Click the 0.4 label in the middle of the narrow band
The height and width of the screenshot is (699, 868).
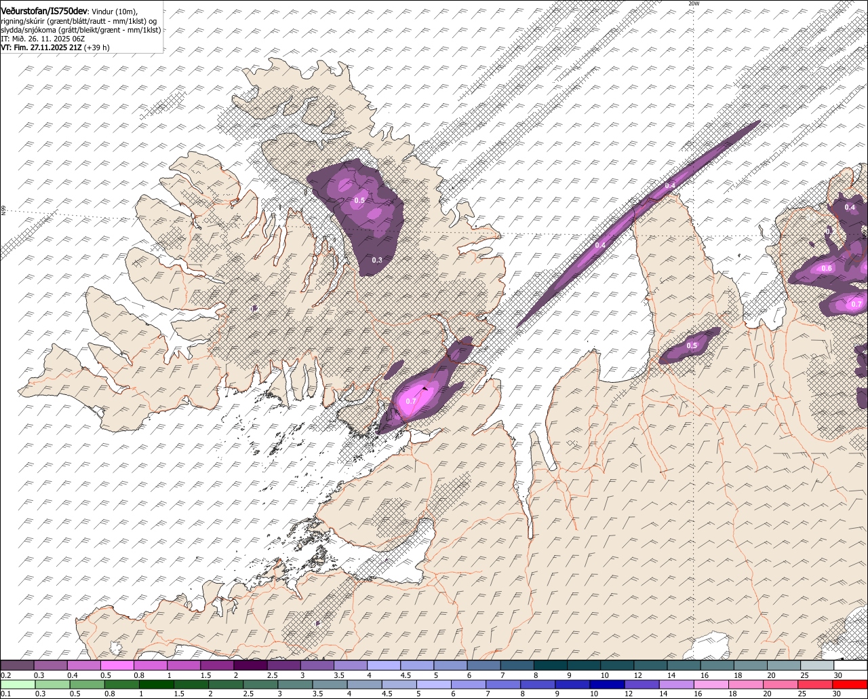pyautogui.click(x=600, y=245)
